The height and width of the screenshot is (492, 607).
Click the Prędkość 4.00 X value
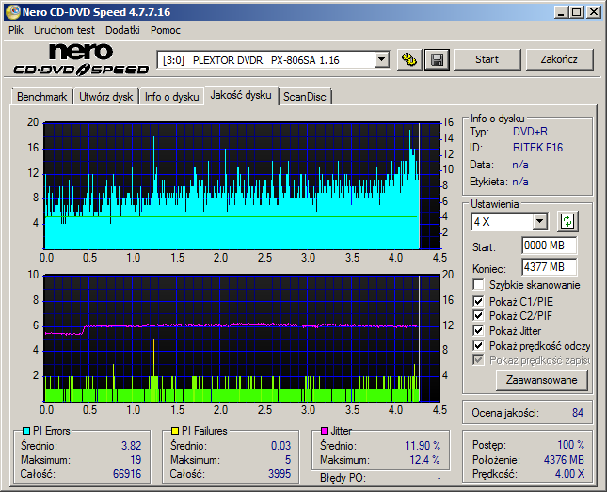click(x=569, y=474)
